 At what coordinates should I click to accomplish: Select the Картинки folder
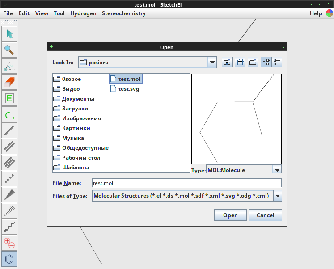72,128
